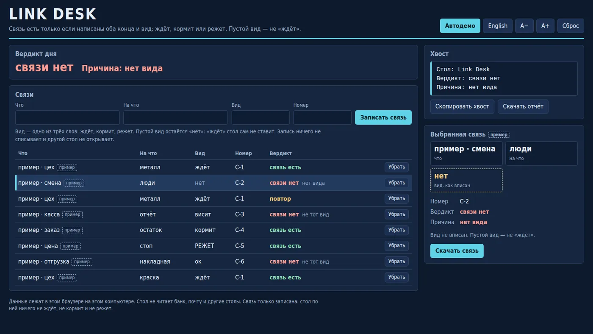Toggle the Автодемо button
The height and width of the screenshot is (334, 593).
[460, 26]
